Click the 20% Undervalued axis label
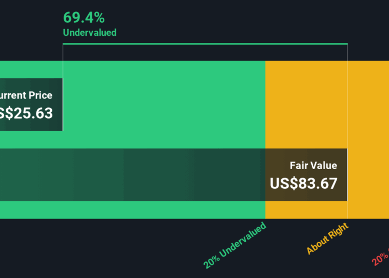 (234, 245)
